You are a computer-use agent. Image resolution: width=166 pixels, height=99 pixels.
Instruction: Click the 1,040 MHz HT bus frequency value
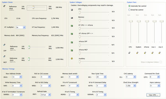coord(55,27)
